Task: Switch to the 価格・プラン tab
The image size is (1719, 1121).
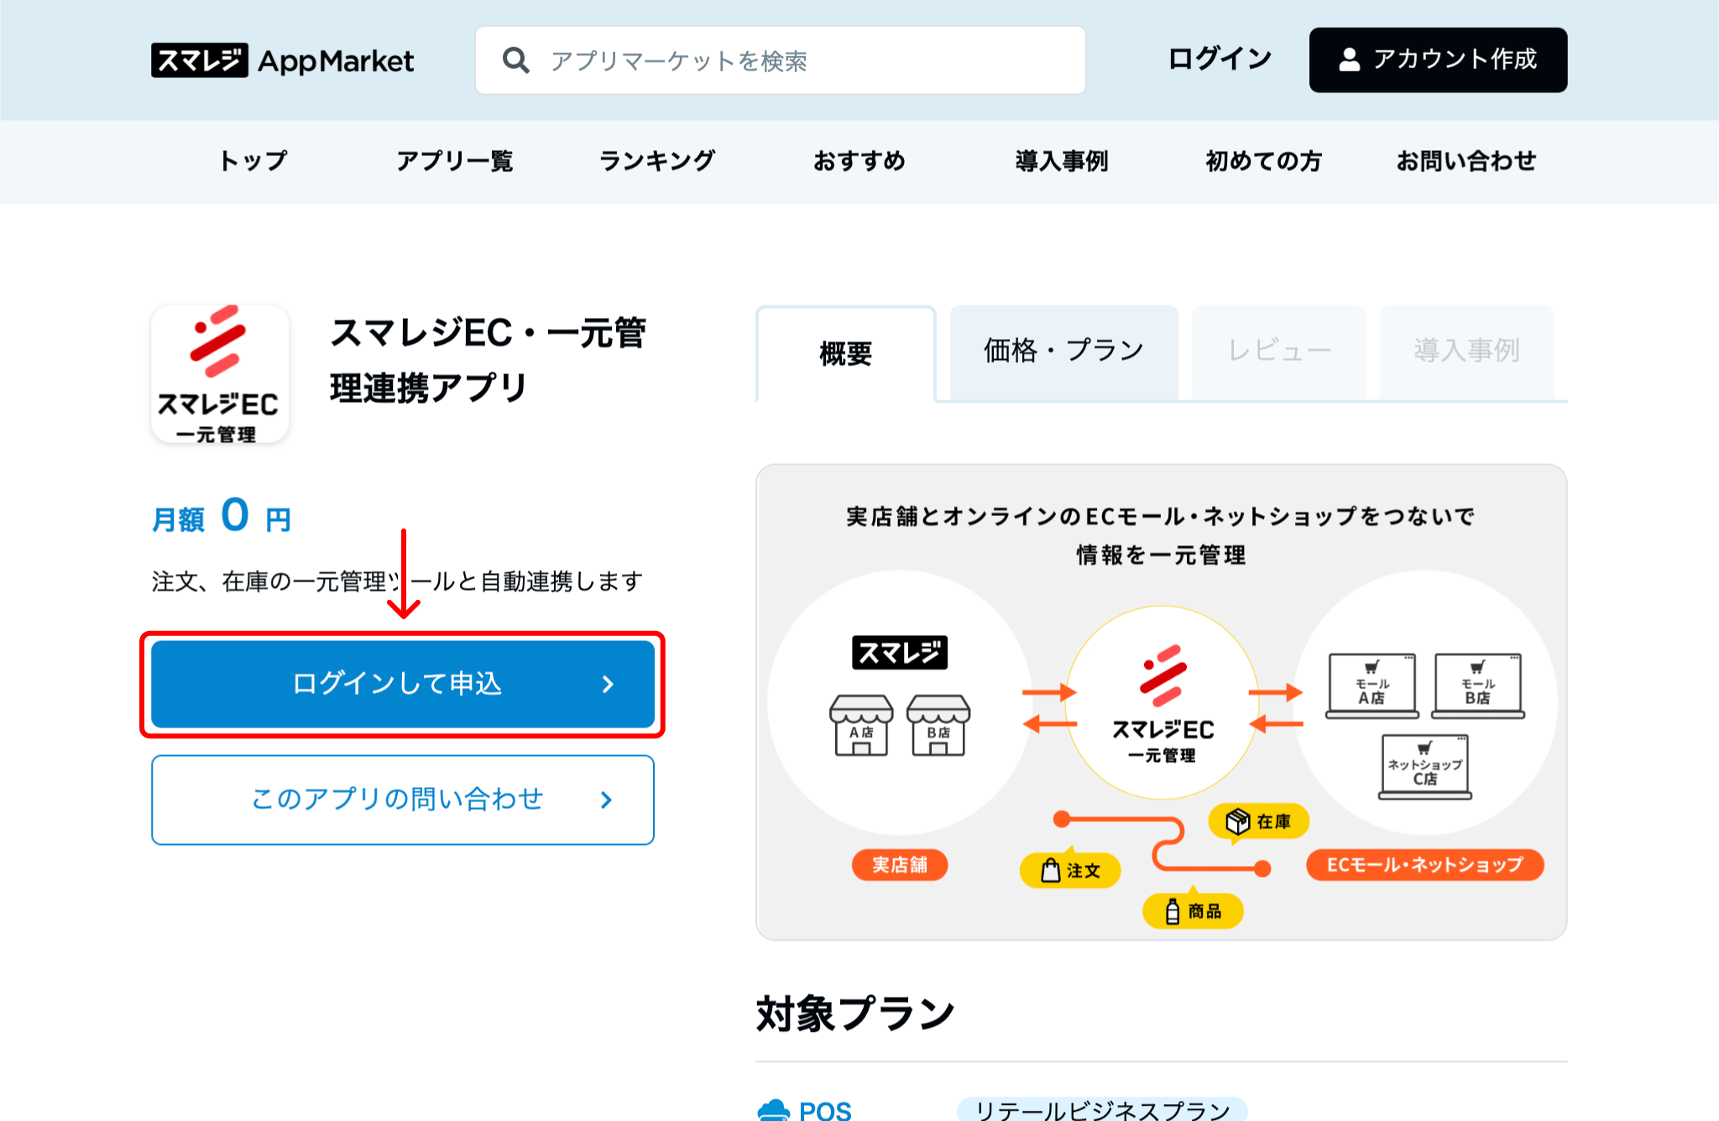Action: [x=1063, y=351]
